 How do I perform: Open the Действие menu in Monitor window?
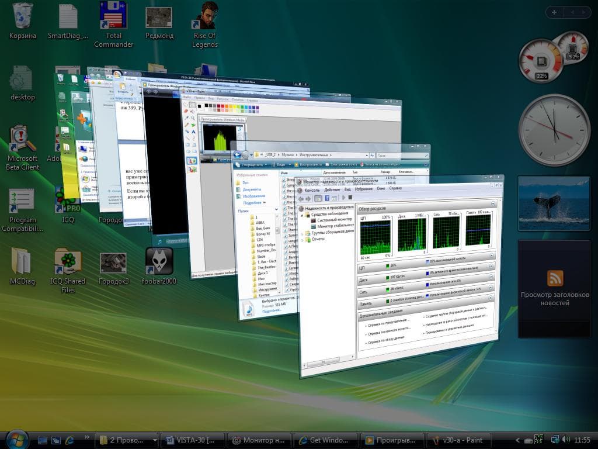[x=332, y=190]
